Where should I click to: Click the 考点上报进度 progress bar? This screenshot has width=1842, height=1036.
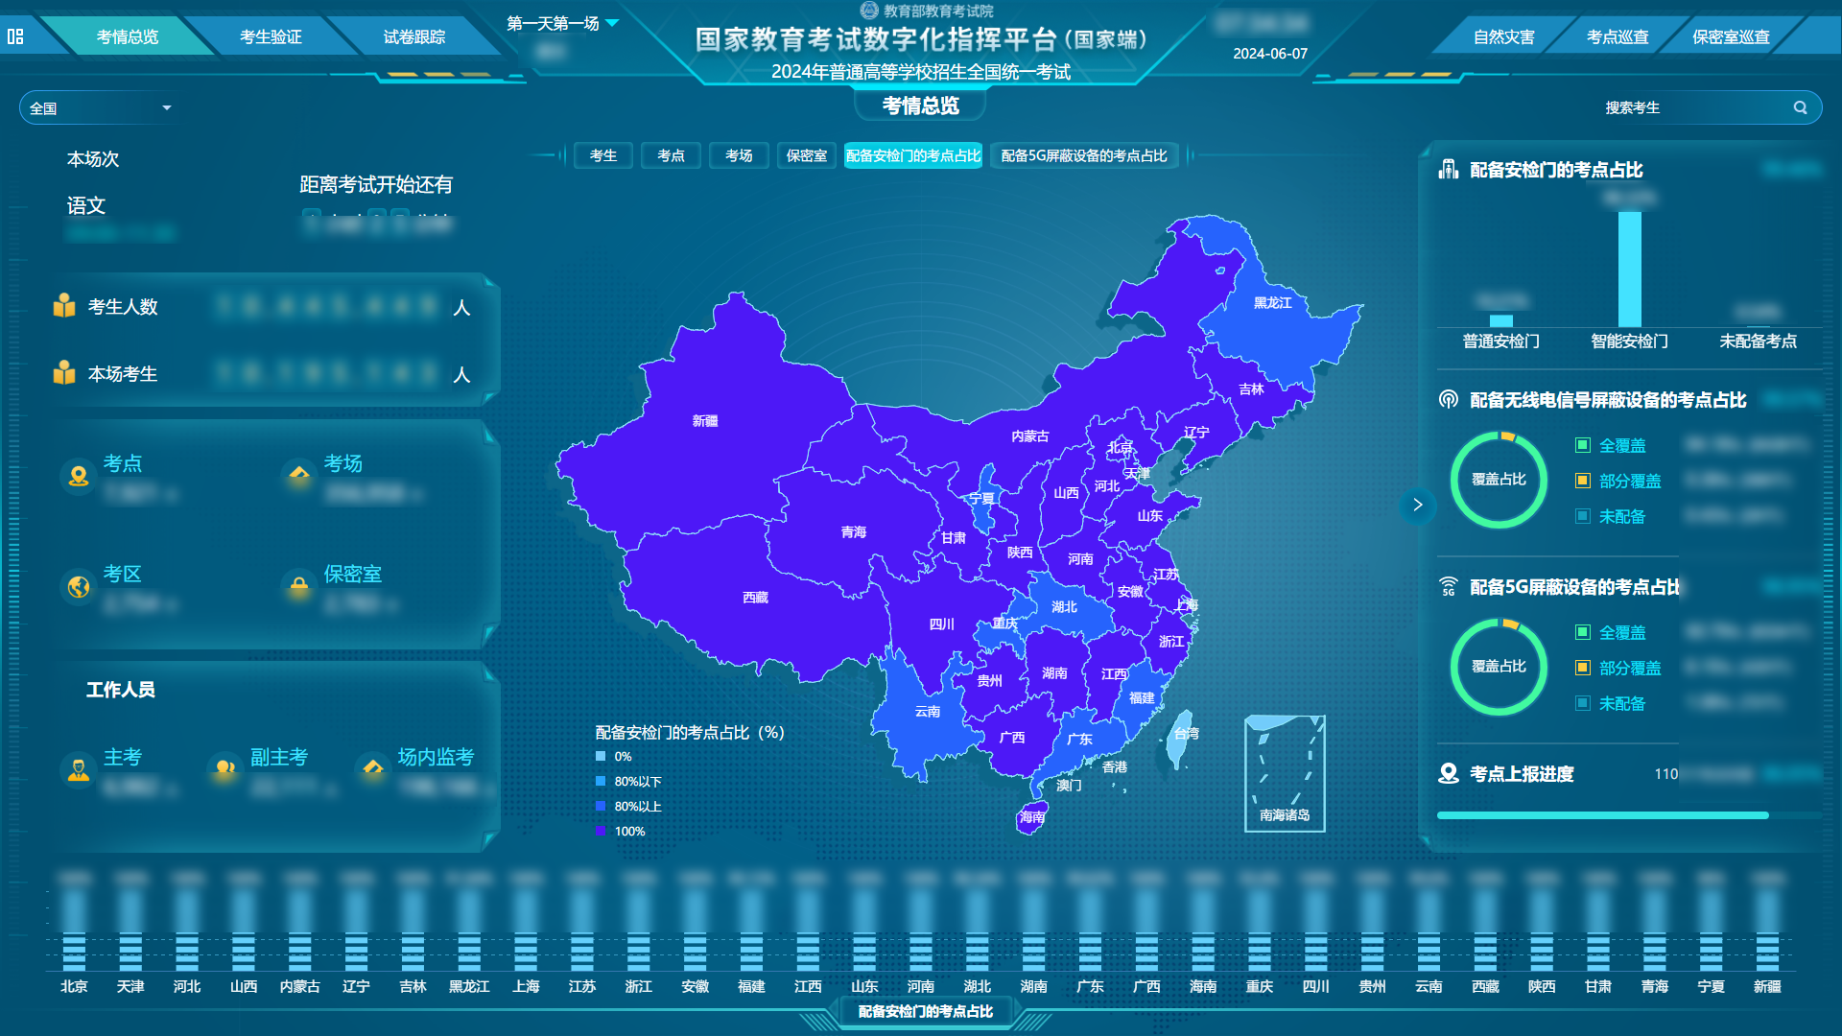tap(1602, 814)
